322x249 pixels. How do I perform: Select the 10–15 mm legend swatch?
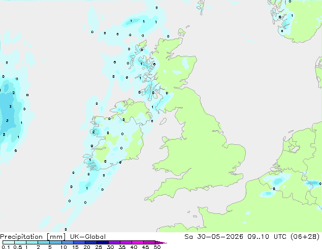67,242
